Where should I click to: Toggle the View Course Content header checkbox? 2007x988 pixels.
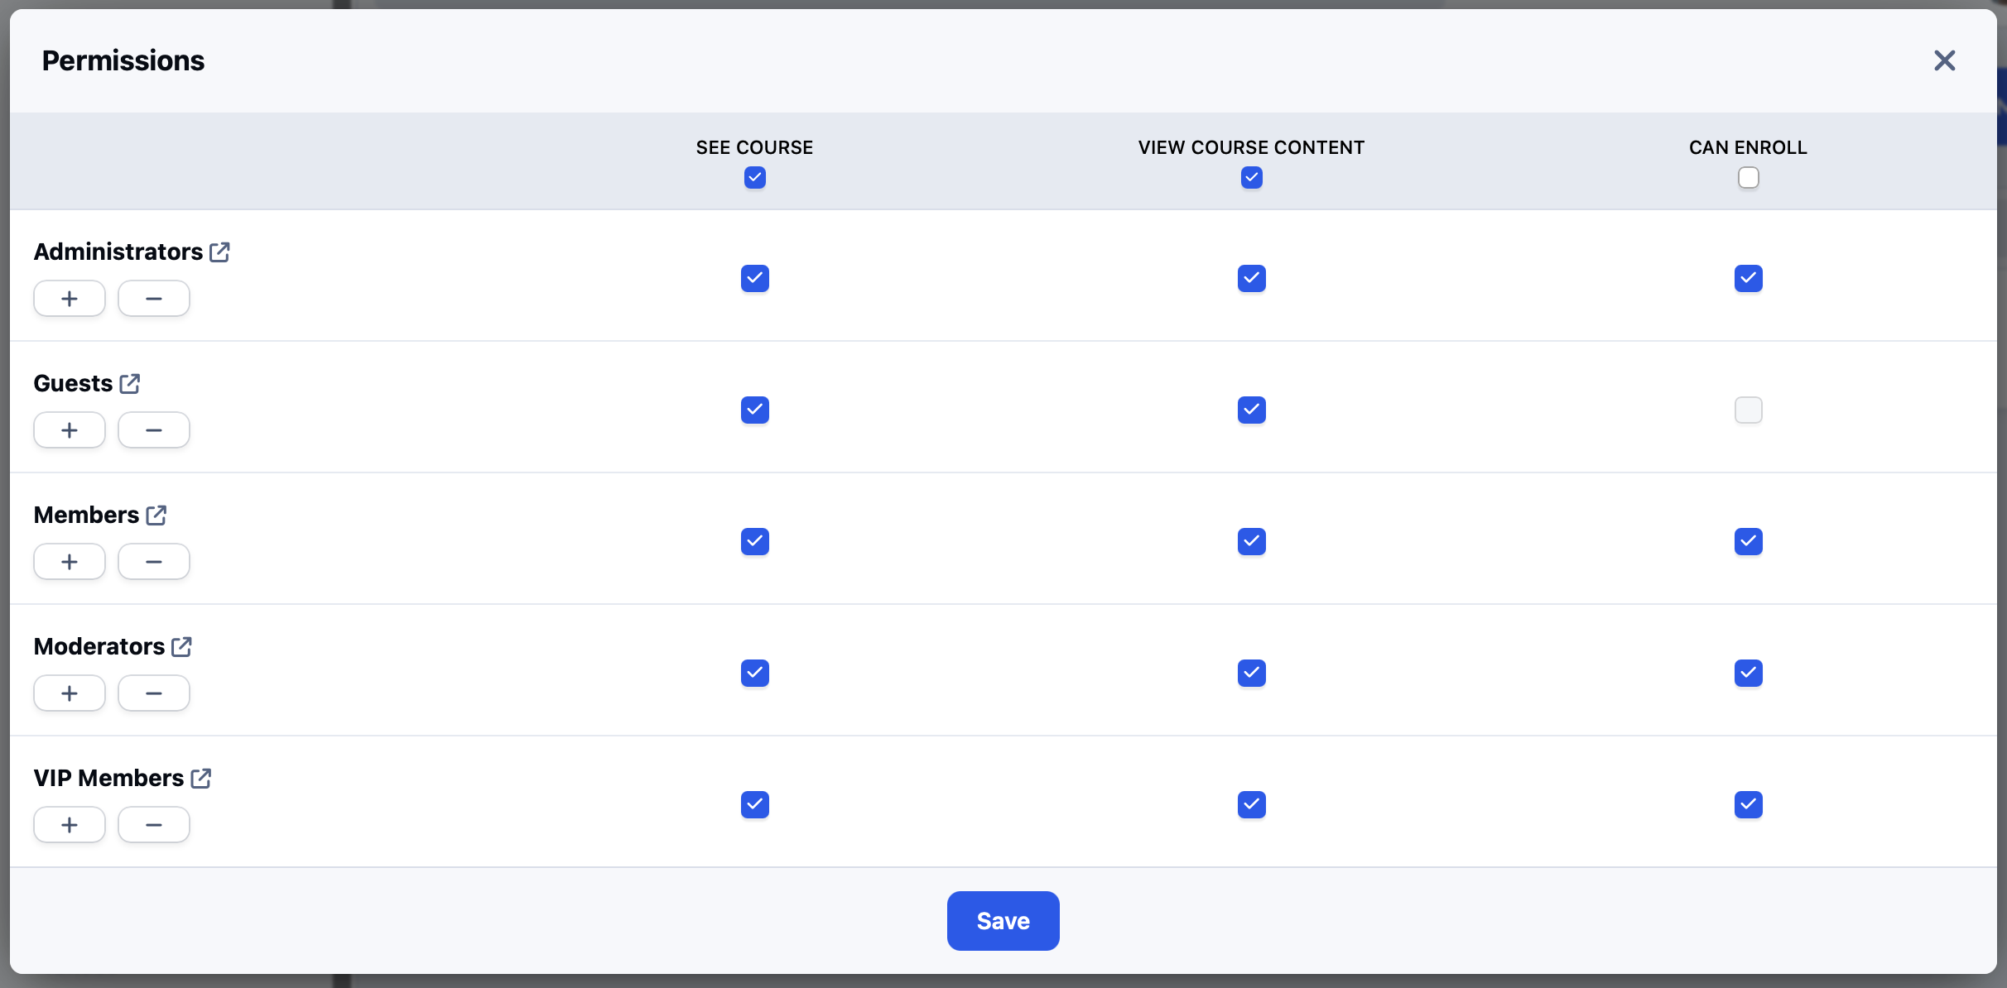pyautogui.click(x=1252, y=178)
